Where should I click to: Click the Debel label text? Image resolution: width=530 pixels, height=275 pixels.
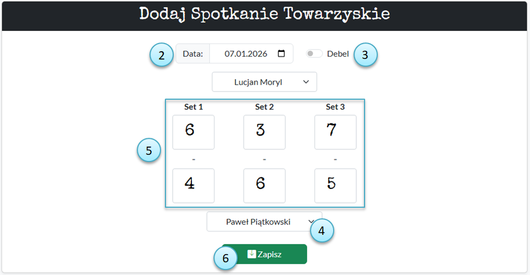click(338, 54)
